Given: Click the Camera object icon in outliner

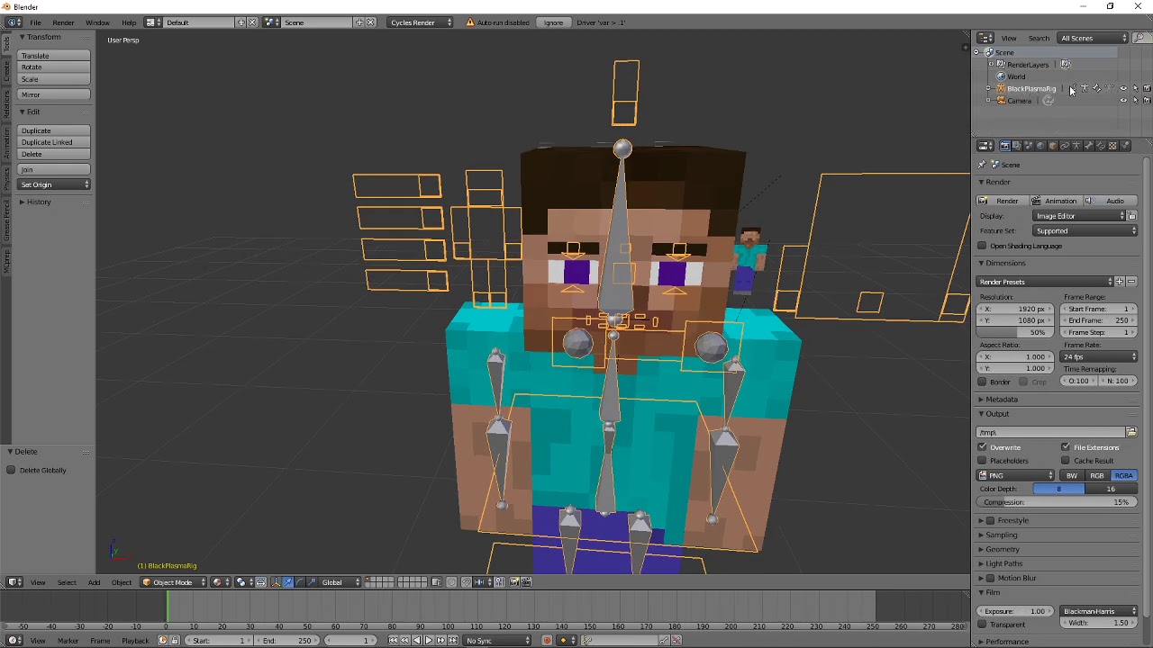Looking at the screenshot, I should coord(1001,101).
